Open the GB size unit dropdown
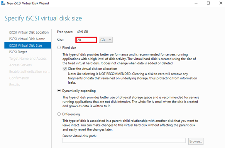 (106, 40)
